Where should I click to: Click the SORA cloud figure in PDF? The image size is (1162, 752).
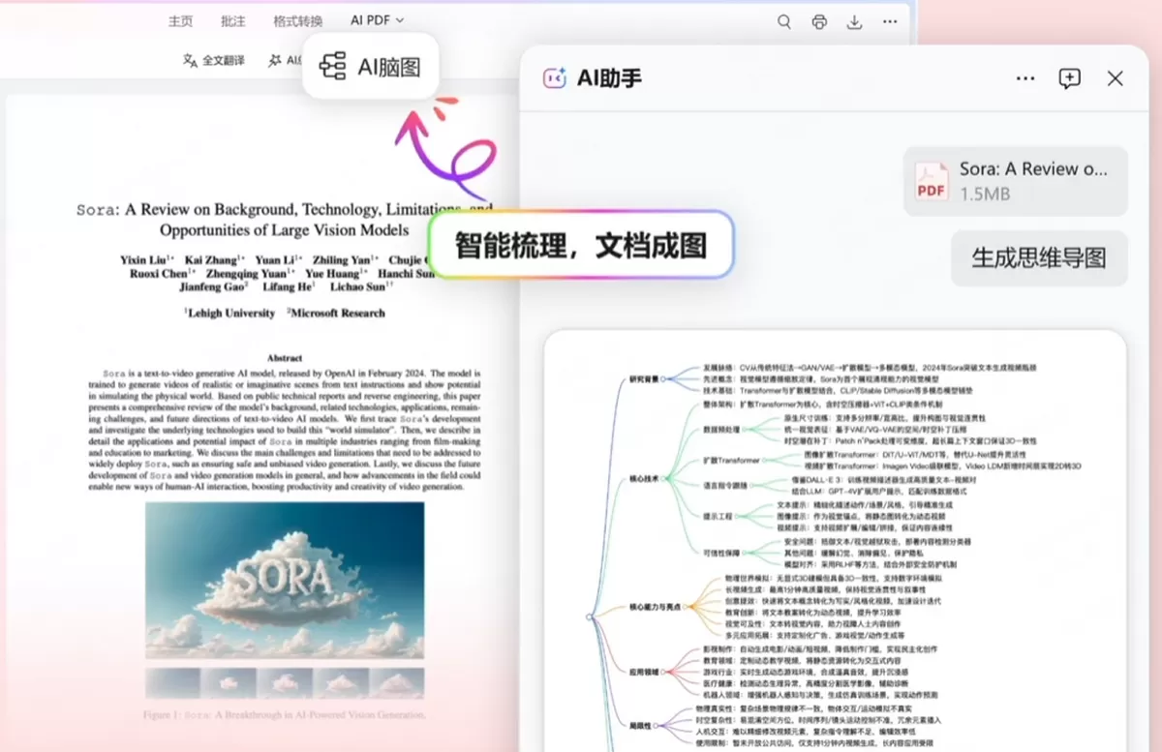pyautogui.click(x=285, y=582)
